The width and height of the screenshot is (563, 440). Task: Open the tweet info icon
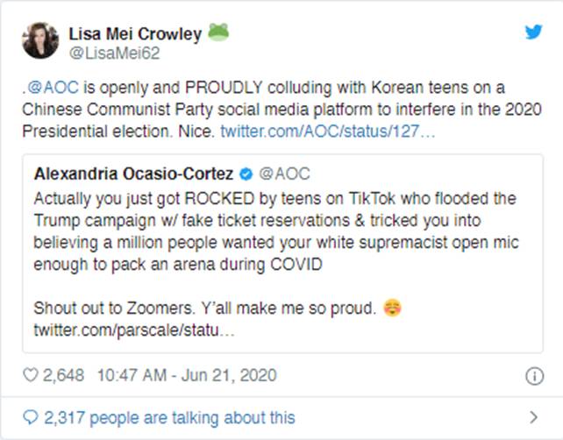click(534, 376)
